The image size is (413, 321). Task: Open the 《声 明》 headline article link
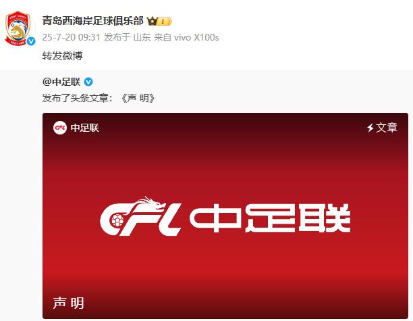coord(138,98)
